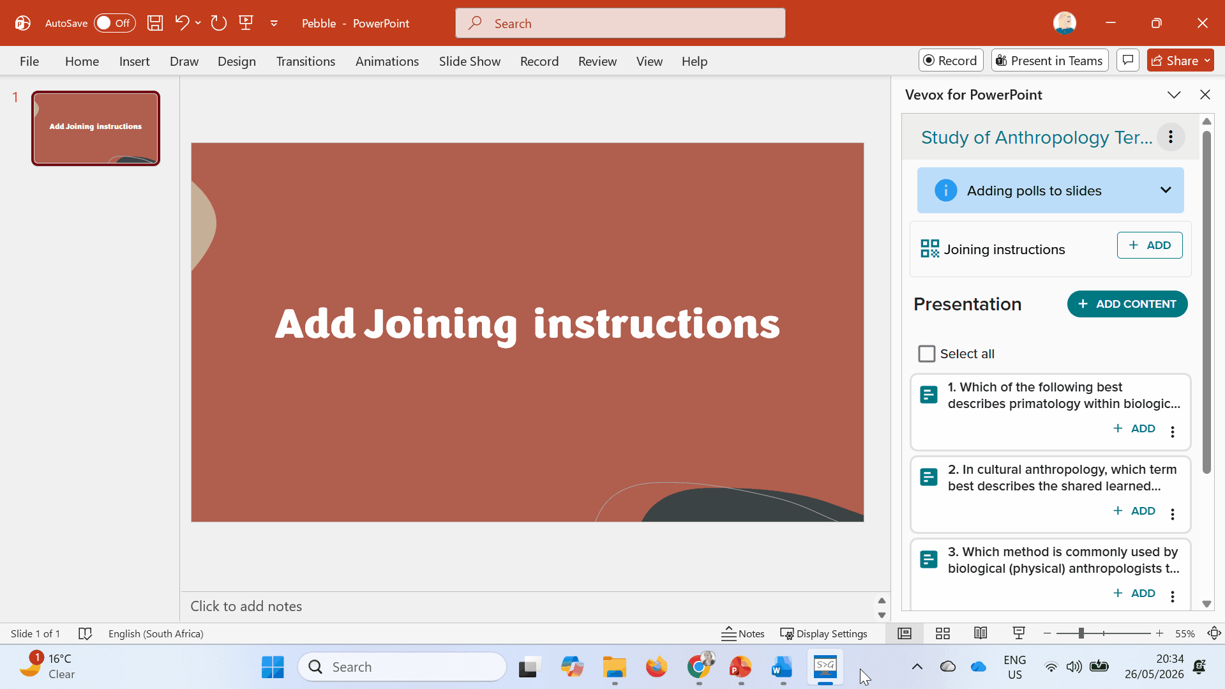Viewport: 1225px width, 689px height.
Task: Add Joining instructions to slide
Action: pos(1150,245)
